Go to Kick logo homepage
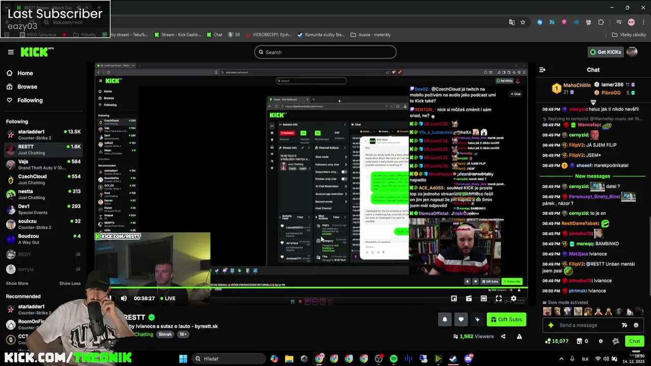 37,52
